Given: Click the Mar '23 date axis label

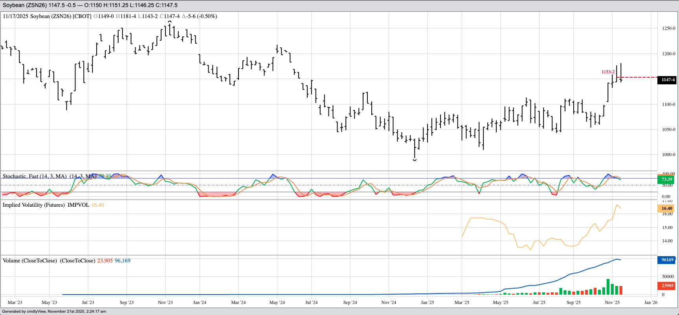Looking at the screenshot, I should coord(15,302).
